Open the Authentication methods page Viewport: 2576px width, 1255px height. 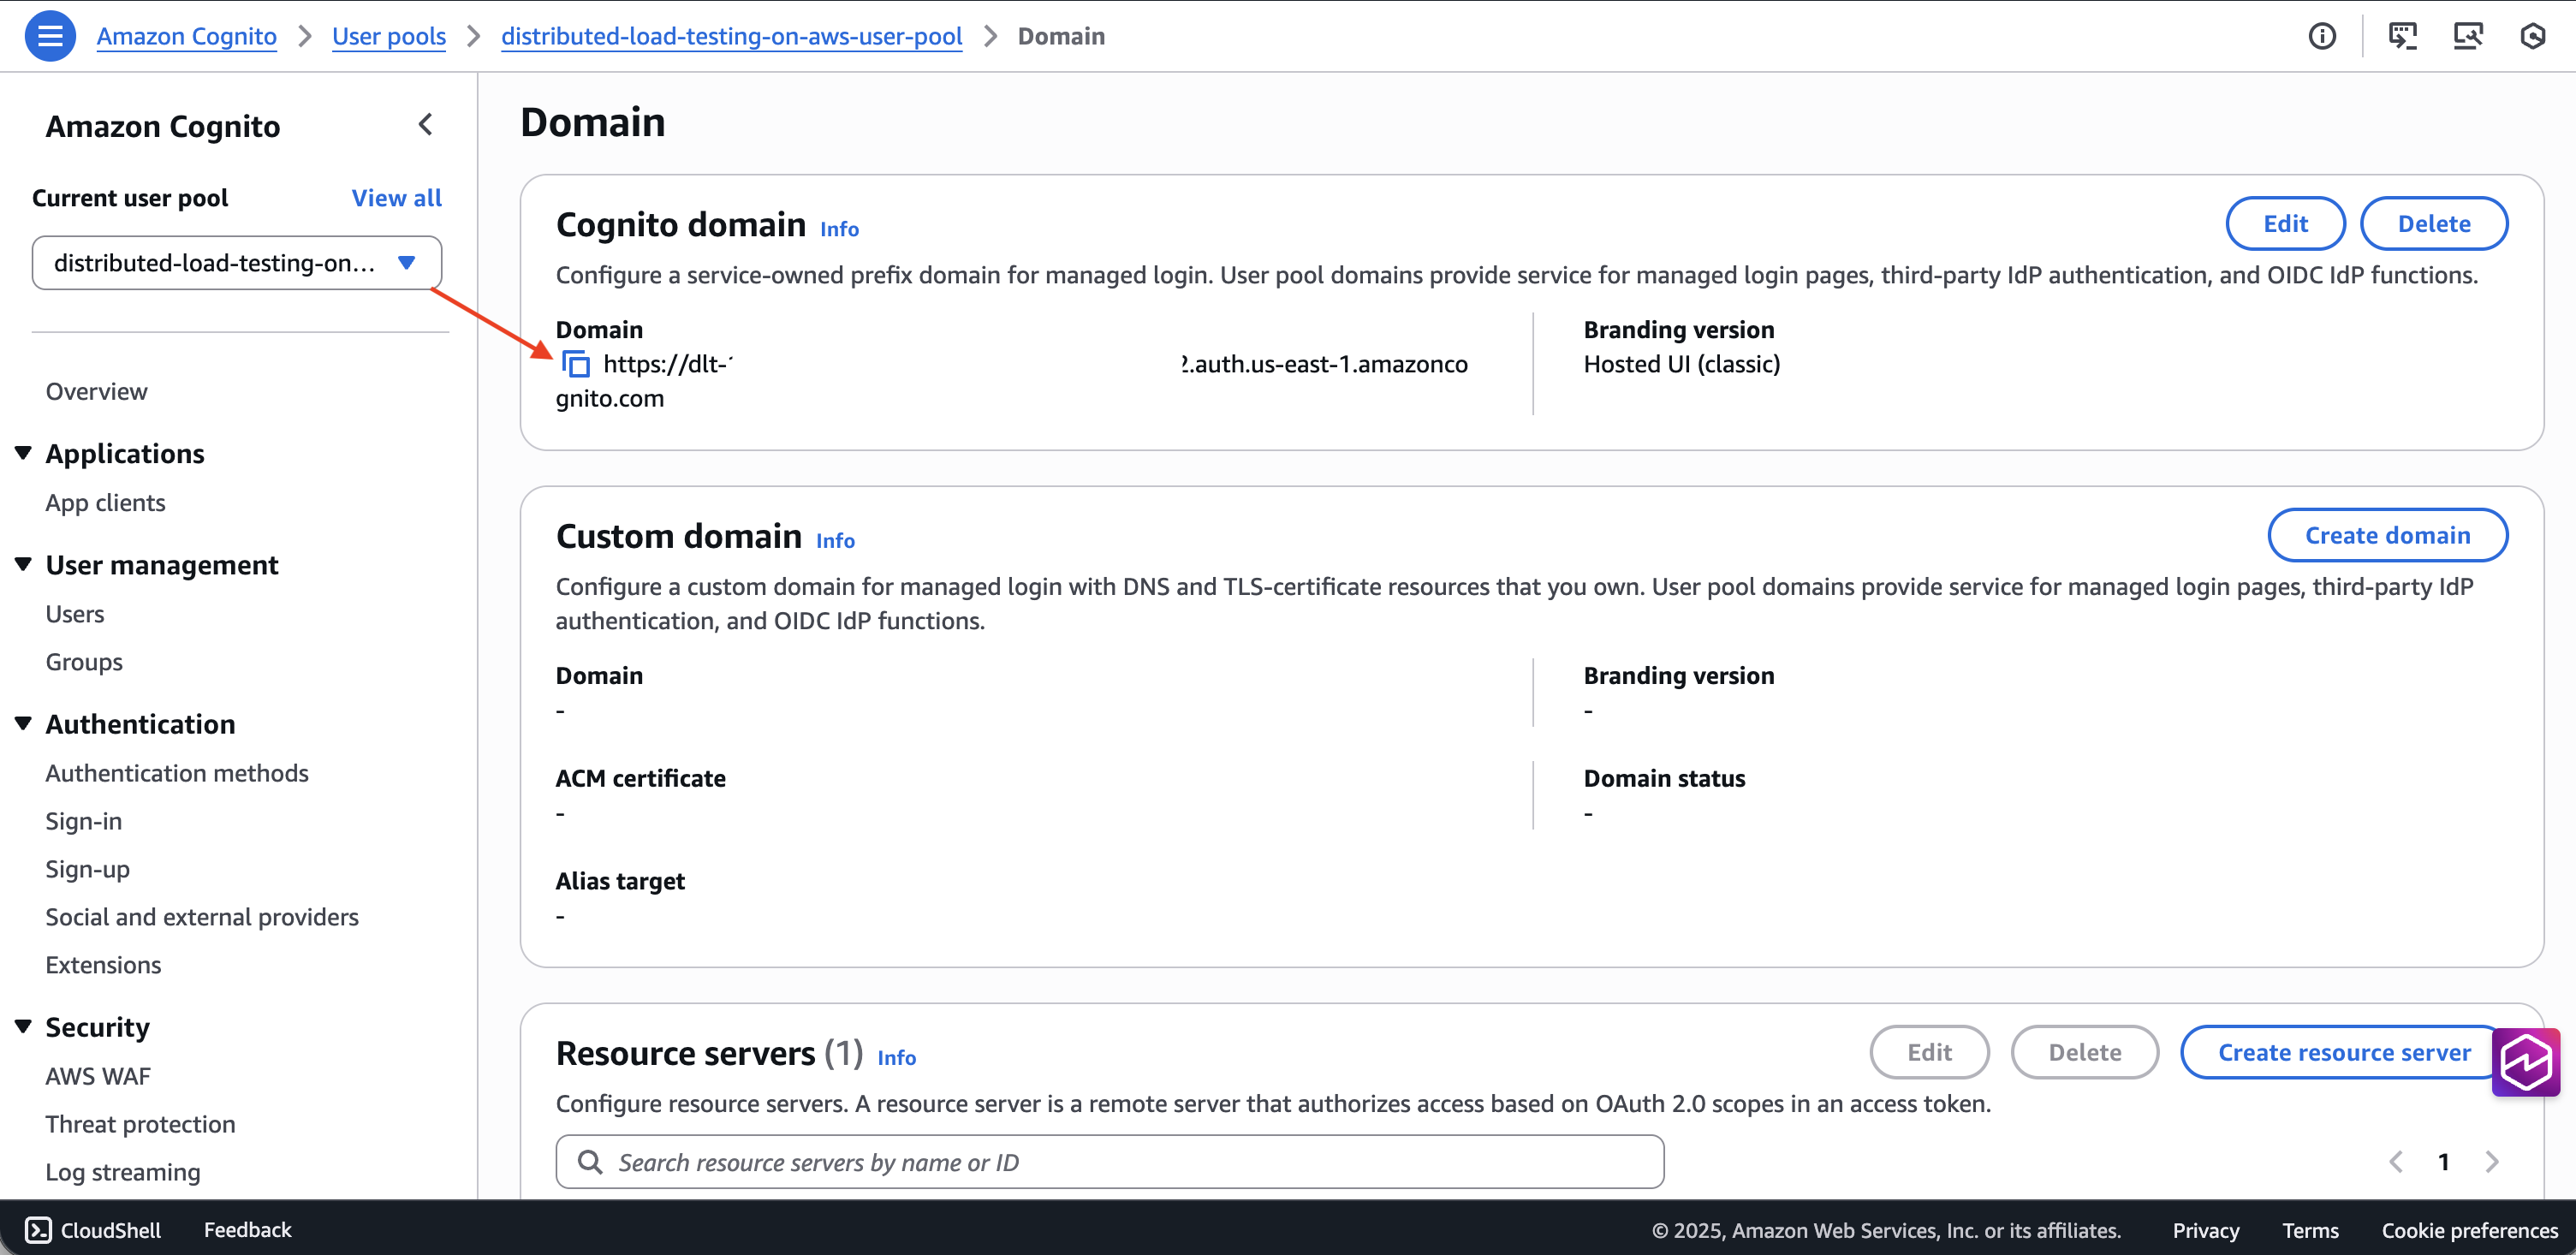point(177,772)
